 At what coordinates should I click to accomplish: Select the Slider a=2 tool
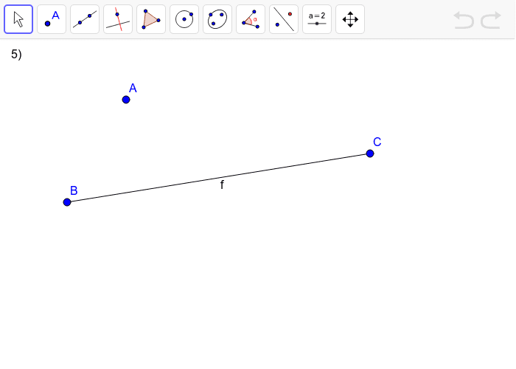point(317,19)
